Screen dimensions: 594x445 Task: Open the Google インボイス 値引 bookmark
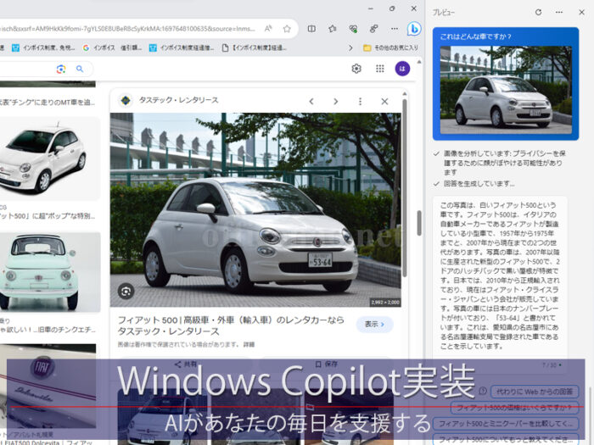pyautogui.click(x=112, y=47)
